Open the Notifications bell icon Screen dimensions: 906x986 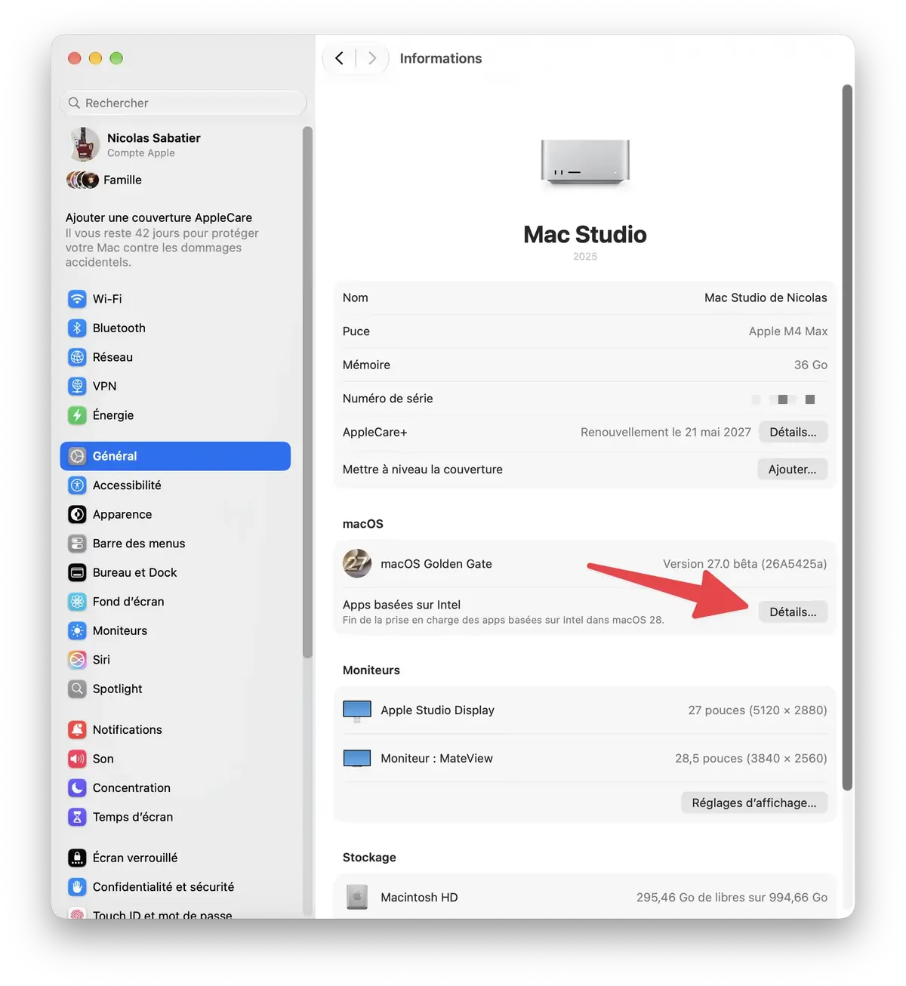[x=77, y=729]
